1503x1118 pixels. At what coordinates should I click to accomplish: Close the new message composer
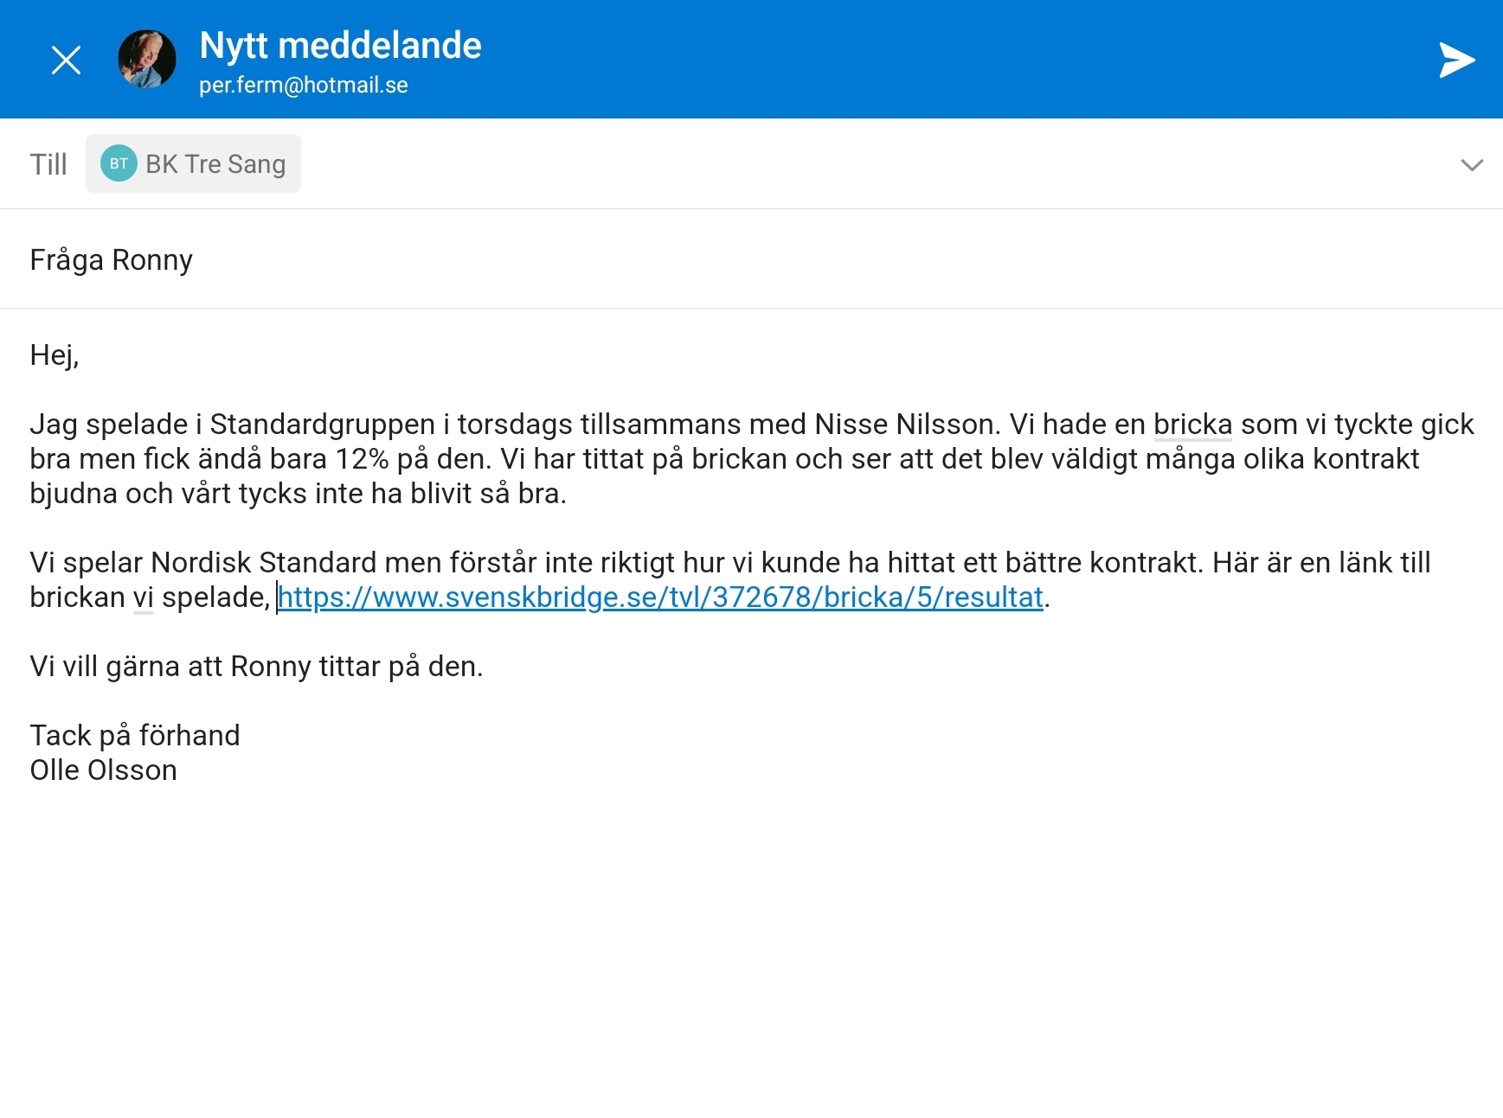(x=66, y=60)
